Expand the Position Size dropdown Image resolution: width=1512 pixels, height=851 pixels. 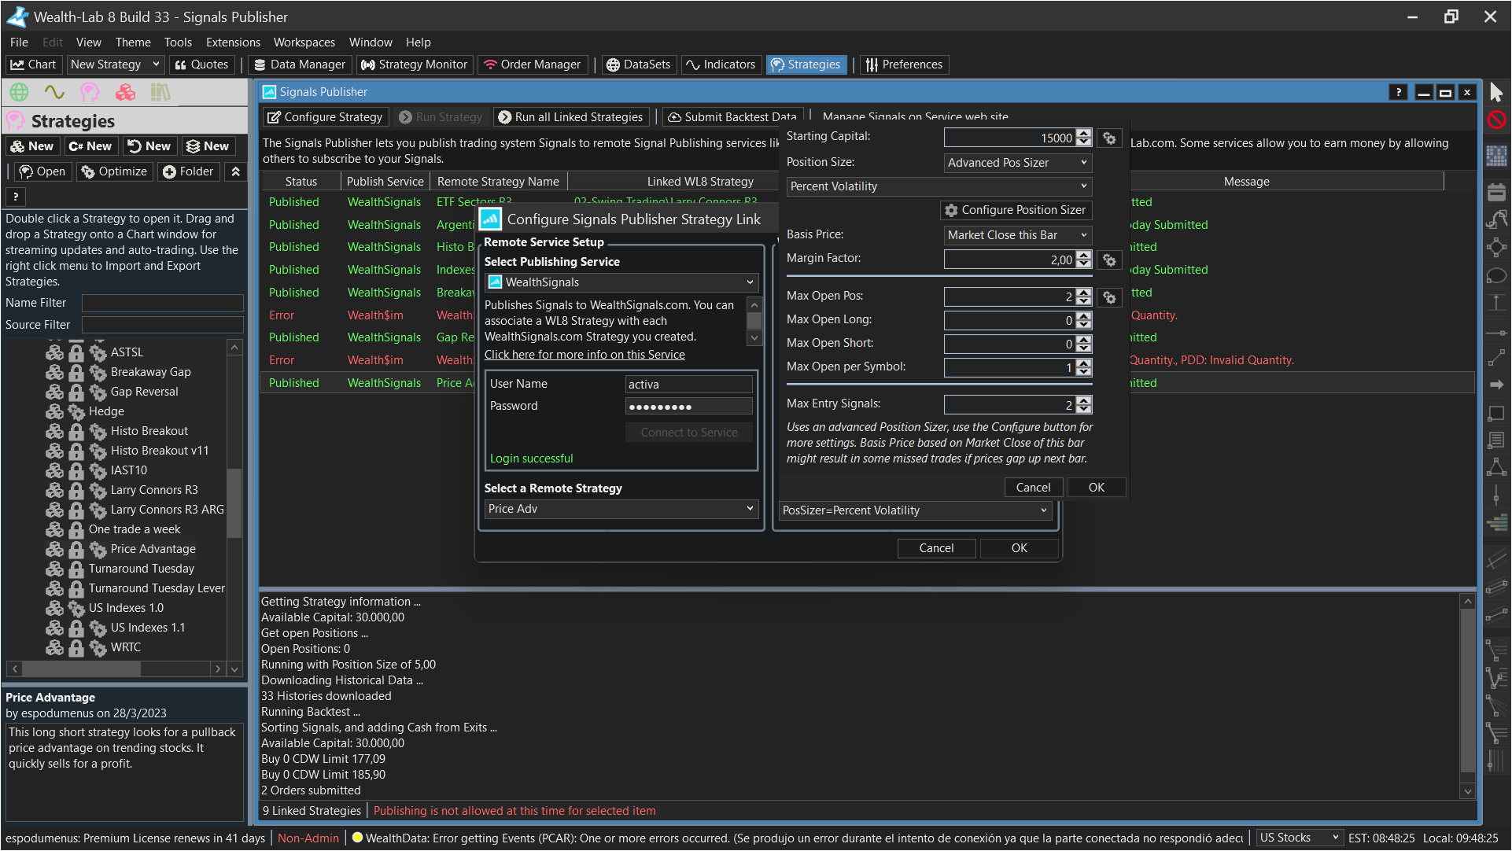1017,163
